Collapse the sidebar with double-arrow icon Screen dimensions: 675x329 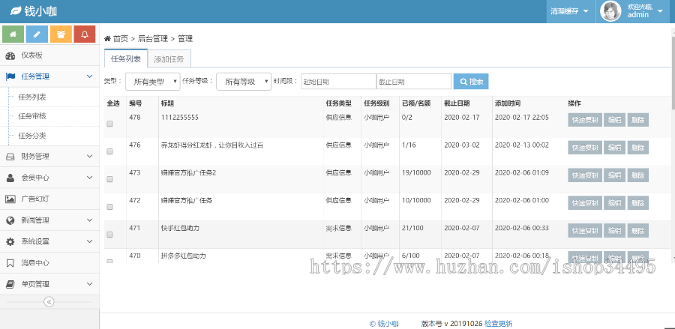(49, 302)
